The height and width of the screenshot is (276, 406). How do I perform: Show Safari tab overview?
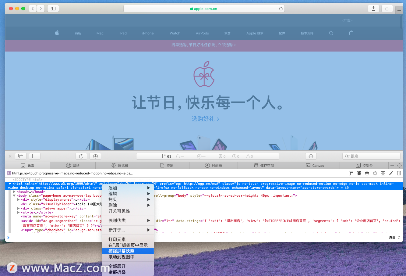[387, 9]
